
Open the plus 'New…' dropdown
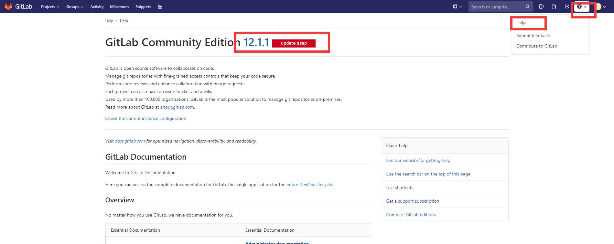tap(458, 6)
